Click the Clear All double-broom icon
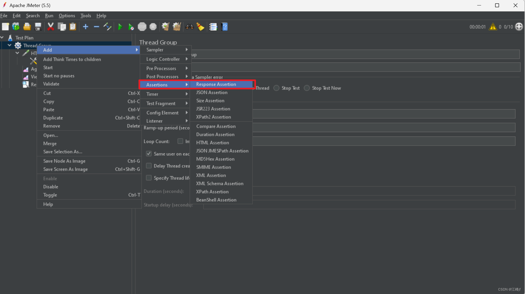This screenshot has width=525, height=294. point(177,27)
